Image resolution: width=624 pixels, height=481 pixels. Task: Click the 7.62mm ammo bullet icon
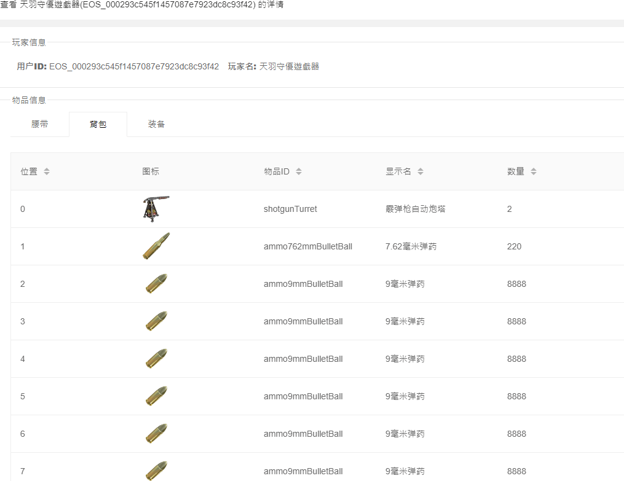click(x=156, y=246)
